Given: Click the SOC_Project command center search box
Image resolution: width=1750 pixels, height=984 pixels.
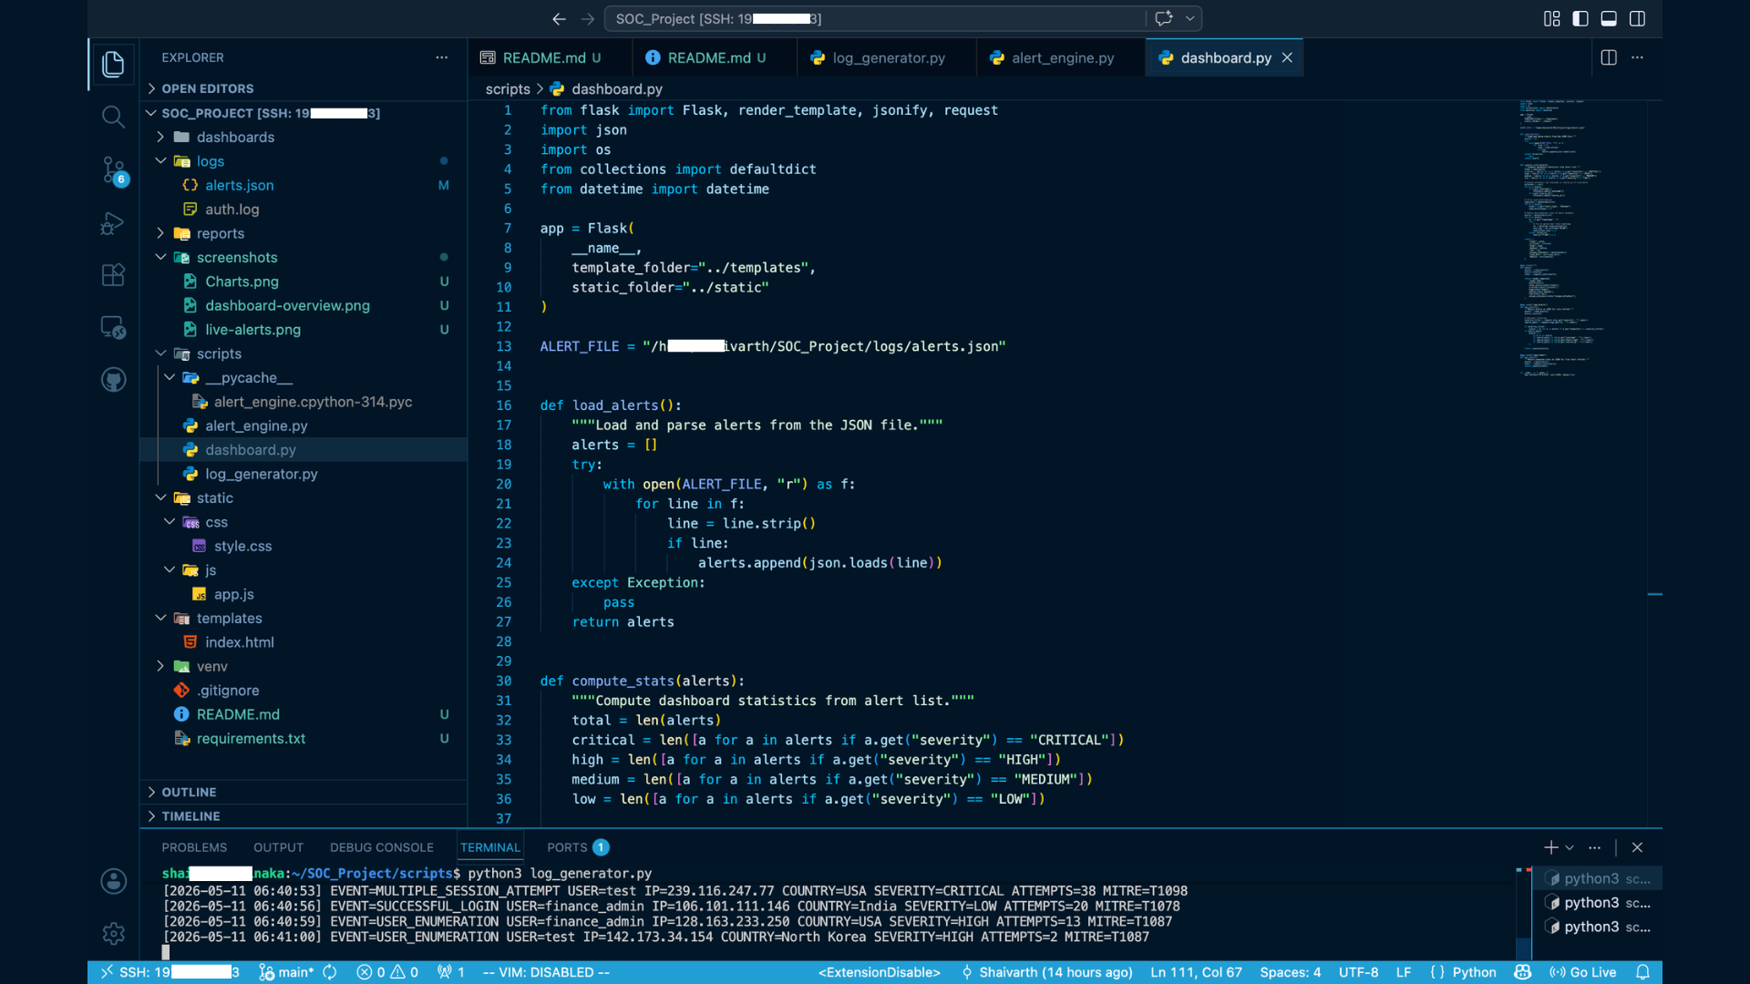Looking at the screenshot, I should coord(875,18).
